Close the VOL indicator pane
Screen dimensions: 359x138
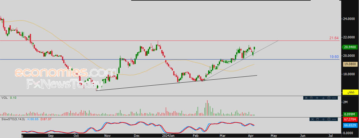[x=306, y=98]
